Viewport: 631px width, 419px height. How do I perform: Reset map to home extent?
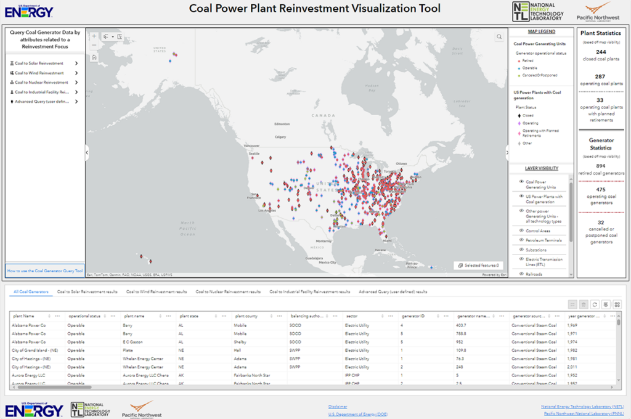pyautogui.click(x=94, y=57)
